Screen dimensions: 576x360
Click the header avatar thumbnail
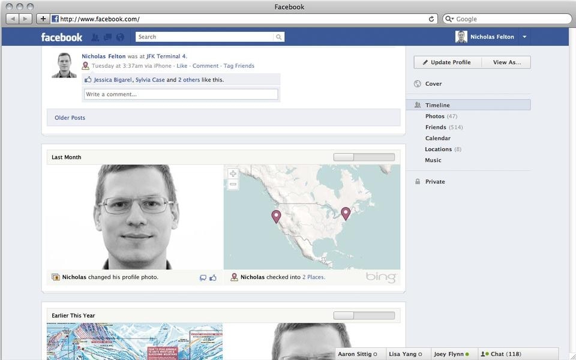(x=461, y=37)
